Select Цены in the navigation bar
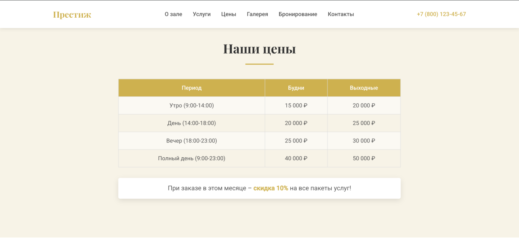519x238 pixels. (228, 14)
